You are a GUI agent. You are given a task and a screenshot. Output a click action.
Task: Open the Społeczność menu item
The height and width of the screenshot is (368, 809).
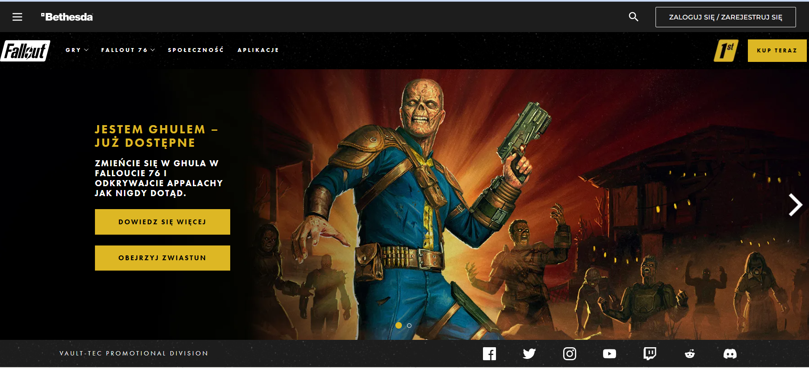(196, 50)
